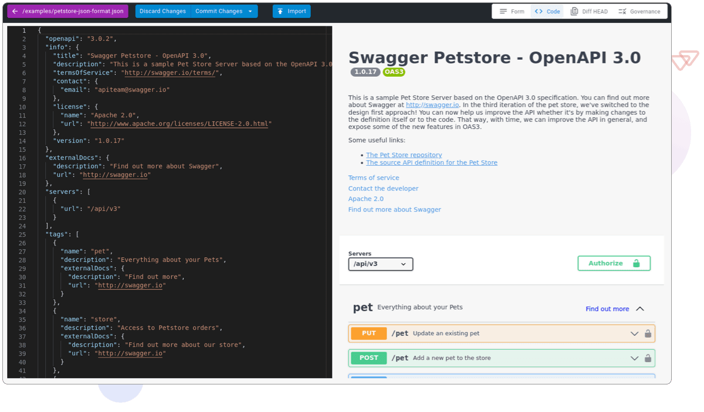This screenshot has width=704, height=412.
Task: Click the "Add a new pet to the store" summary
Action: pos(452,358)
